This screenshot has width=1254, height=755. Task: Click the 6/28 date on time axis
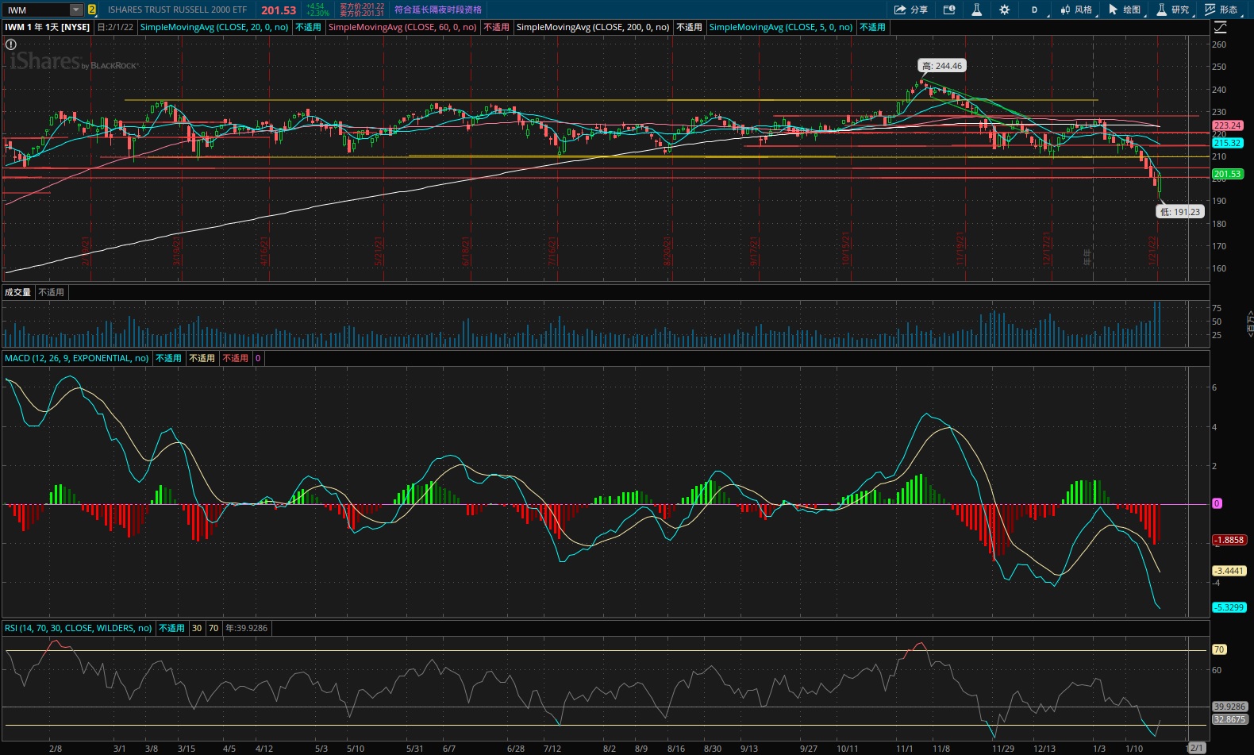point(516,749)
